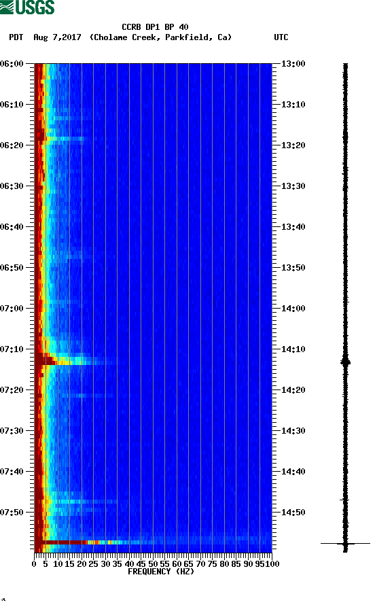Click the 07:20 PDT time label
Viewport: 375px width, 607px height.
(x=12, y=390)
